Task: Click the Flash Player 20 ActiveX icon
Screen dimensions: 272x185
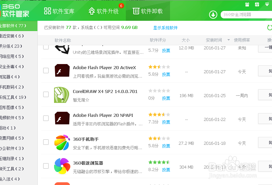Action: point(62,71)
